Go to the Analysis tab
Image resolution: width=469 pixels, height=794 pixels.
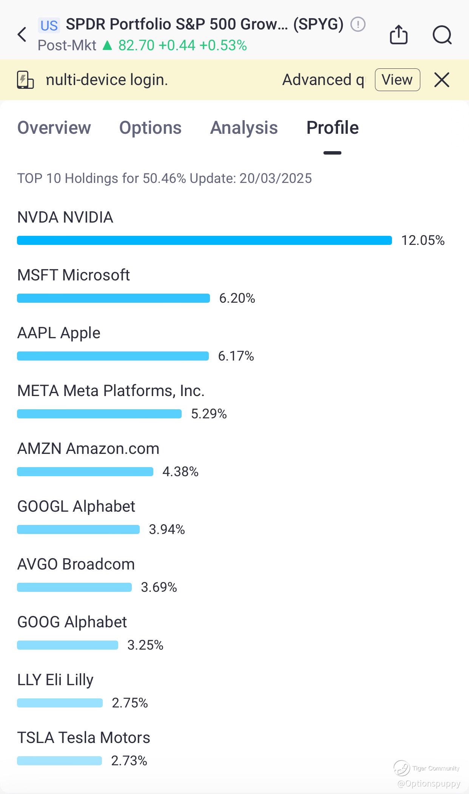(x=244, y=128)
